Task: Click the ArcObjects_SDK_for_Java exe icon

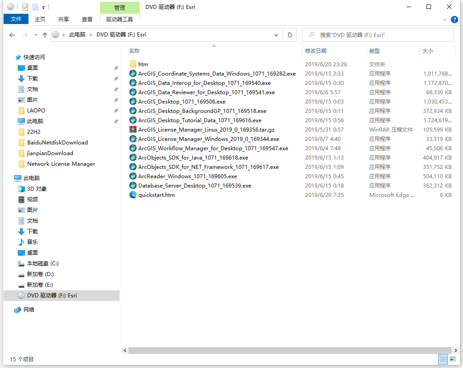Action: tap(133, 158)
